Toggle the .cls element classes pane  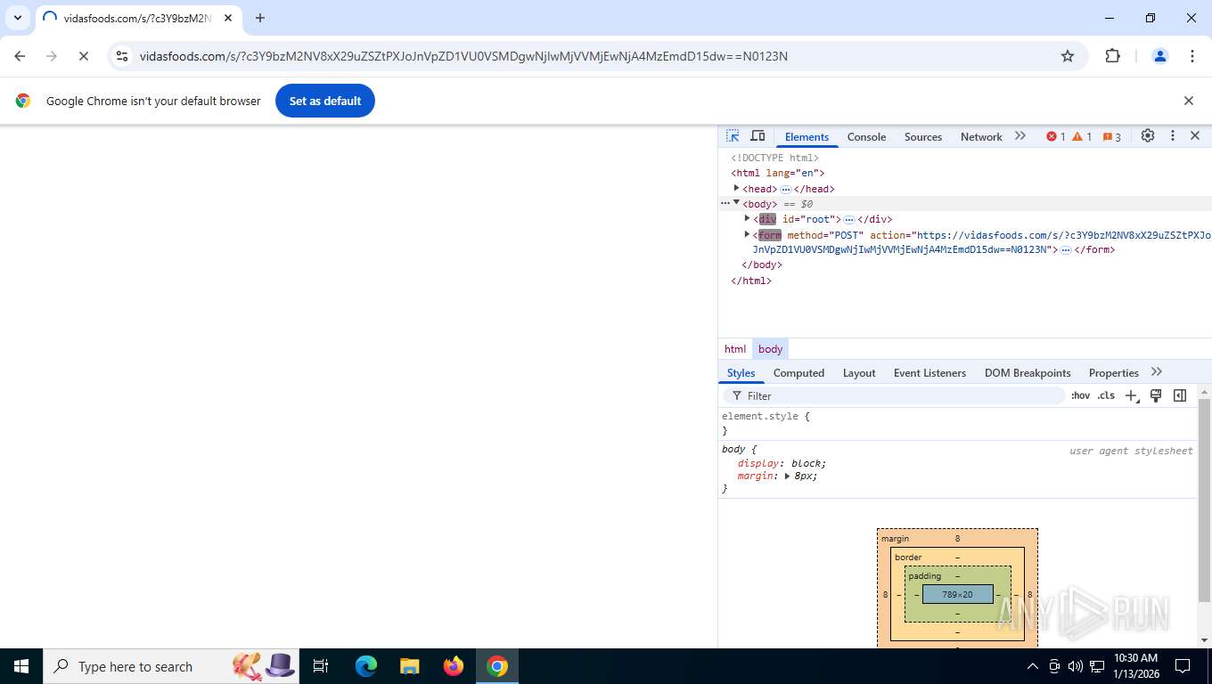1106,395
